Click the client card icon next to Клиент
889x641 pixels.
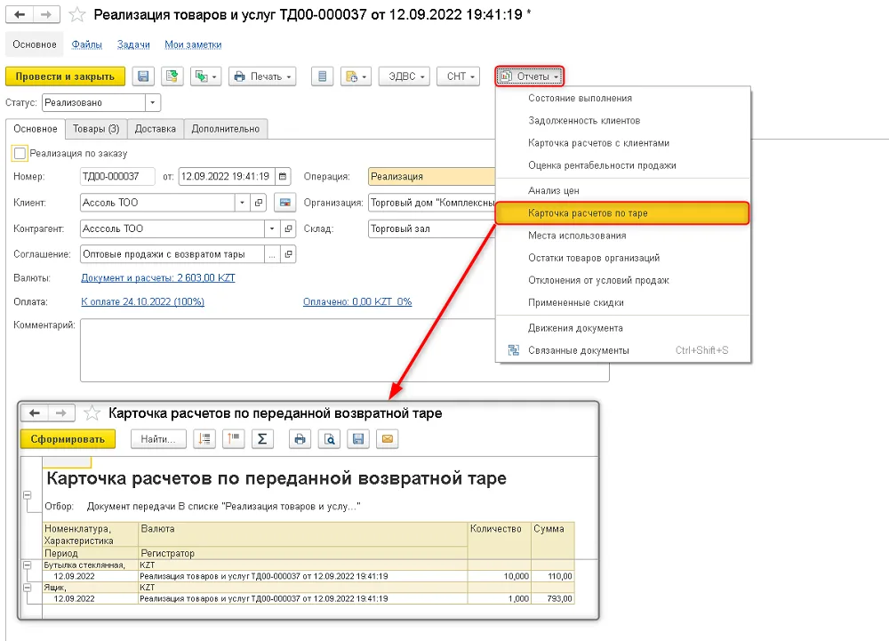point(285,203)
